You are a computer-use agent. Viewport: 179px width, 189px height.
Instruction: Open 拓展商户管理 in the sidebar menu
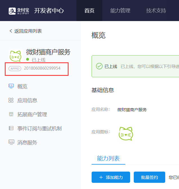pyautogui.click(x=32, y=114)
